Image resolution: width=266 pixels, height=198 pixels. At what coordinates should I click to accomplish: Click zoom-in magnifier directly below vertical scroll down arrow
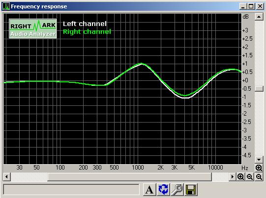259,168
